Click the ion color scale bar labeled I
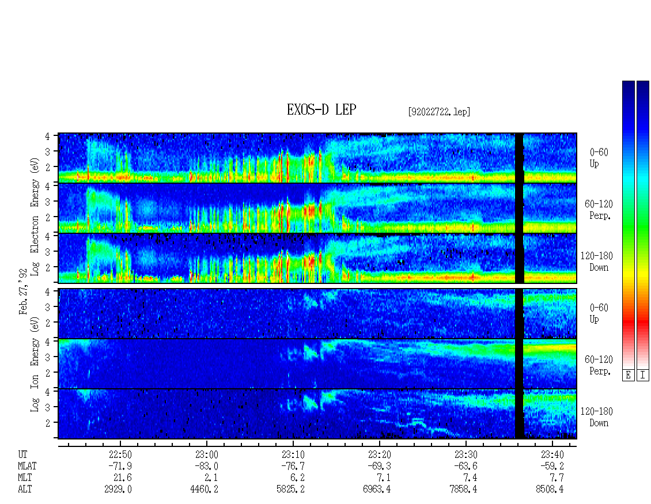This screenshot has height=504, width=651. point(643,225)
